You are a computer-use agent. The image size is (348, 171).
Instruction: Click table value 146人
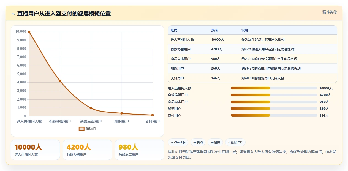pos(216,78)
